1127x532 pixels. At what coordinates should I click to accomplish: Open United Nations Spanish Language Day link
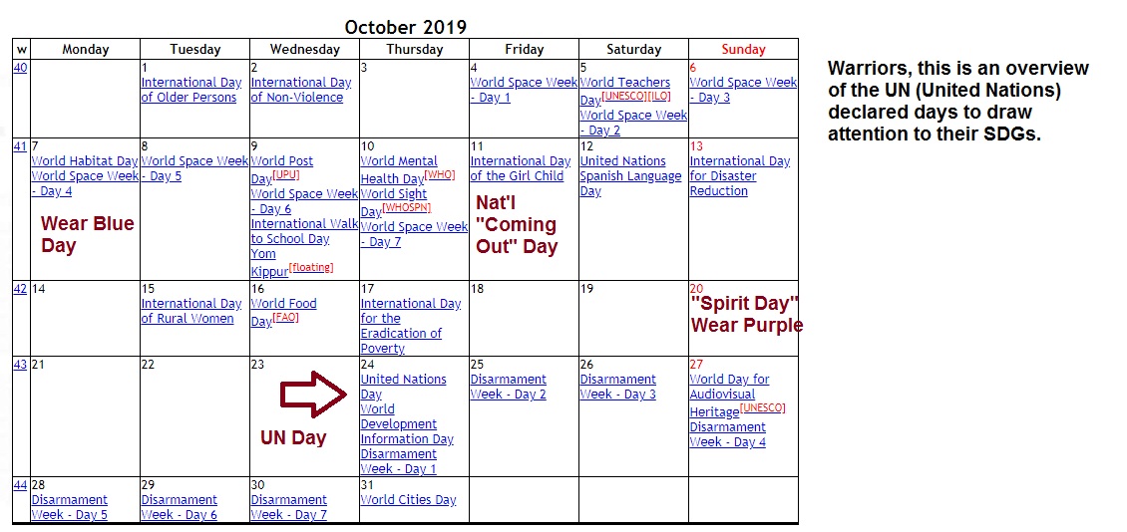pyautogui.click(x=630, y=176)
